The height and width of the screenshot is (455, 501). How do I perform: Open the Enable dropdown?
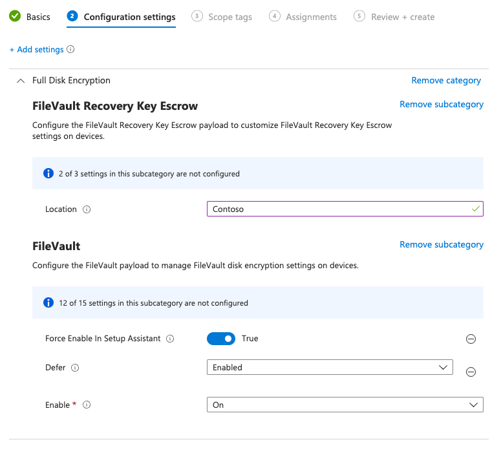[345, 405]
